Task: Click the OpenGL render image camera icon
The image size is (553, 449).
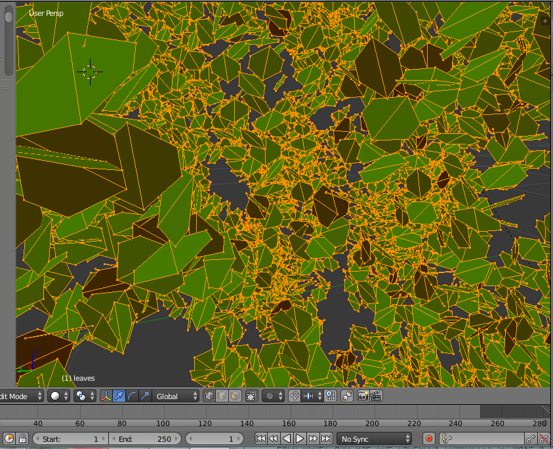Action: [363, 396]
